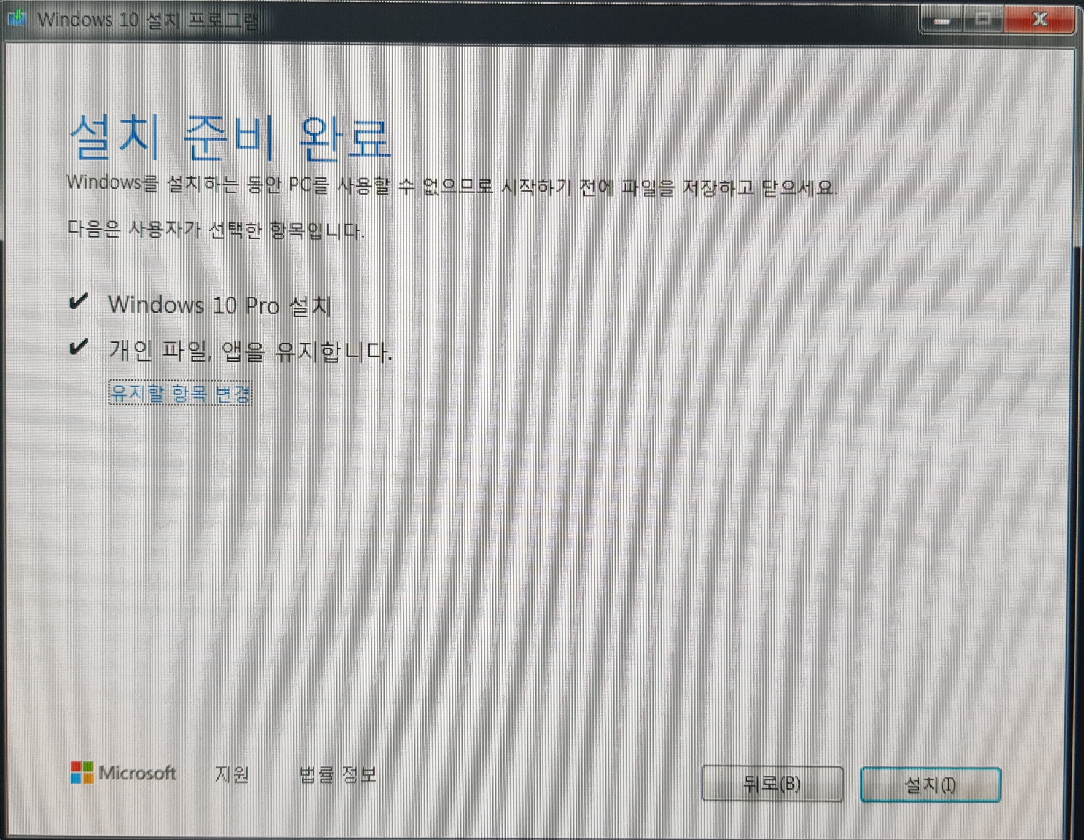Click the sentence starting Windows를 설치하는 동안
This screenshot has height=840, width=1084.
(x=452, y=185)
